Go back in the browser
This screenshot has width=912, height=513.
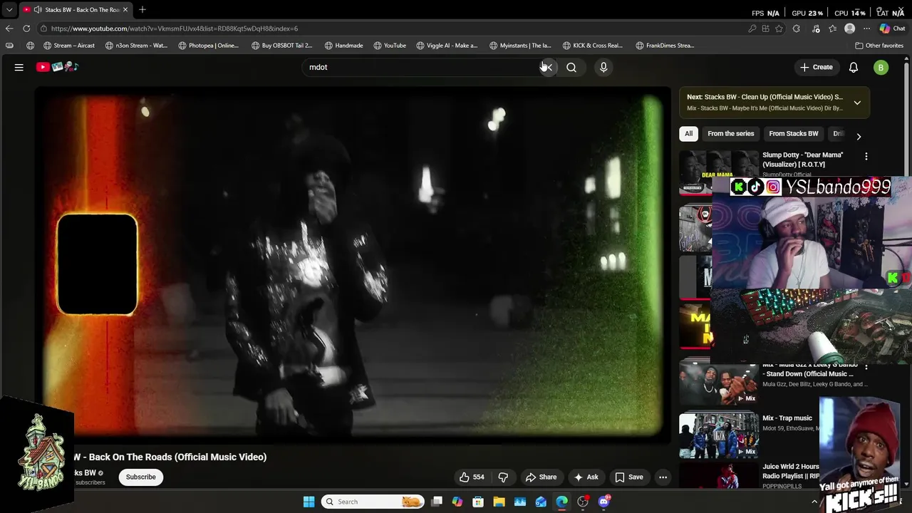point(9,28)
